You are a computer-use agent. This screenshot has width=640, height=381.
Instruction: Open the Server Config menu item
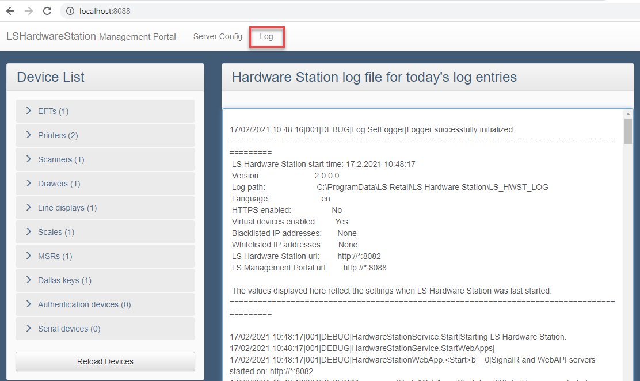(x=218, y=36)
